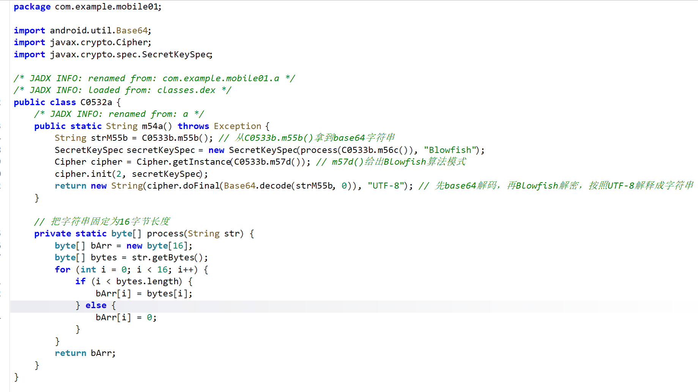Click the 'Exception' type name

click(237, 126)
